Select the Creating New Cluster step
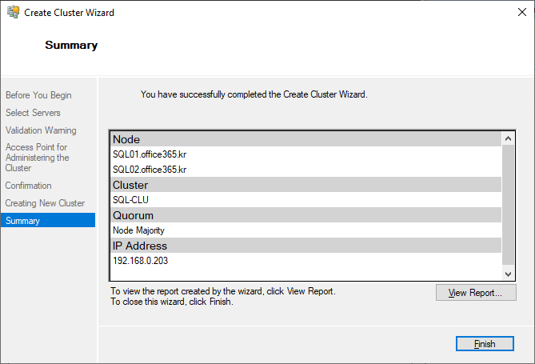The width and height of the screenshot is (535, 364). point(45,203)
